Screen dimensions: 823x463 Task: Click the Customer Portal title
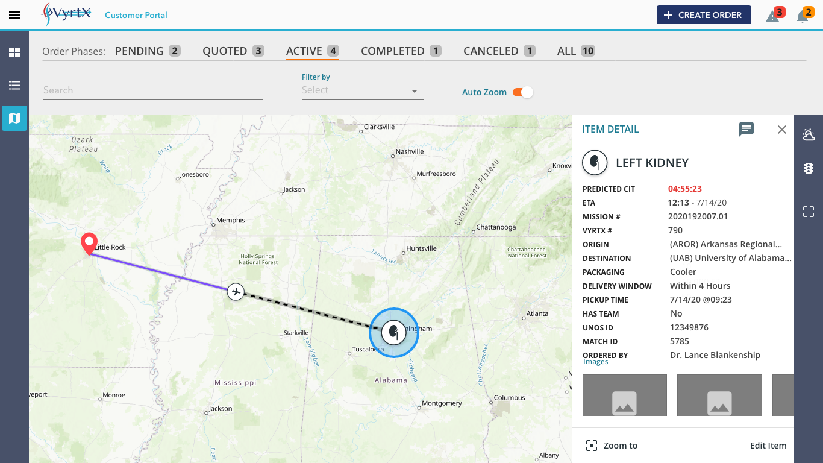pyautogui.click(x=136, y=15)
